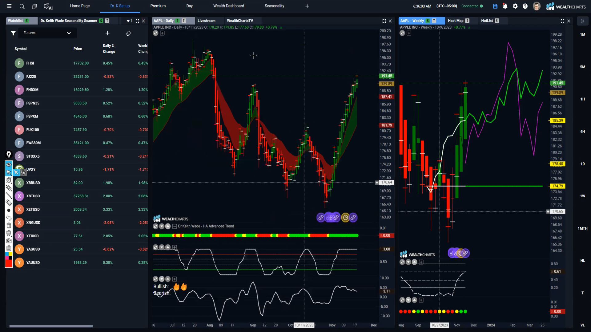Choose the black dot stroke size
Viewport: 591px width, 332px height.
tap(9, 210)
